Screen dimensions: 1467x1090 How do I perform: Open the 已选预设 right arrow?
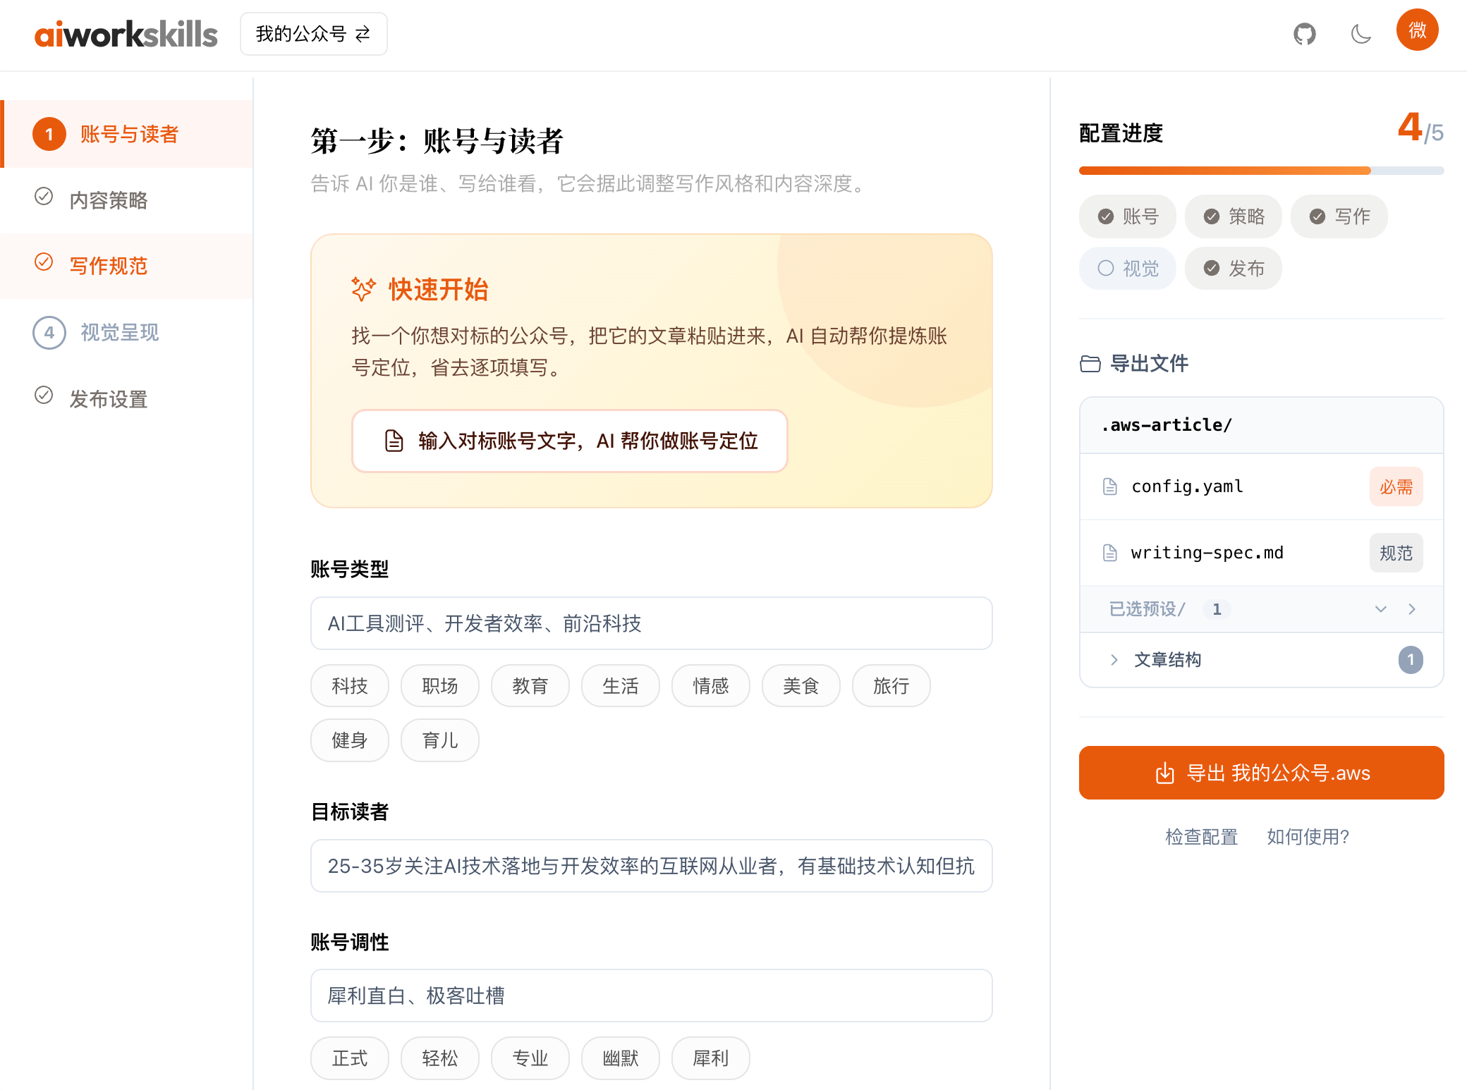coord(1412,609)
